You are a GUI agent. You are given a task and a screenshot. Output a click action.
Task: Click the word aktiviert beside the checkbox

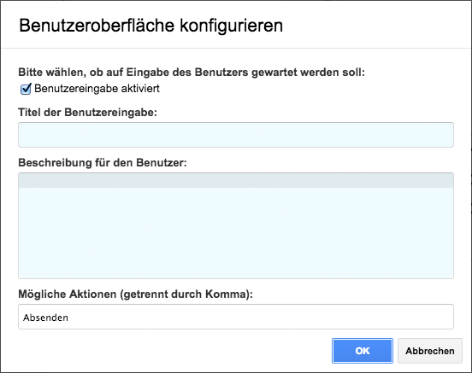140,89
